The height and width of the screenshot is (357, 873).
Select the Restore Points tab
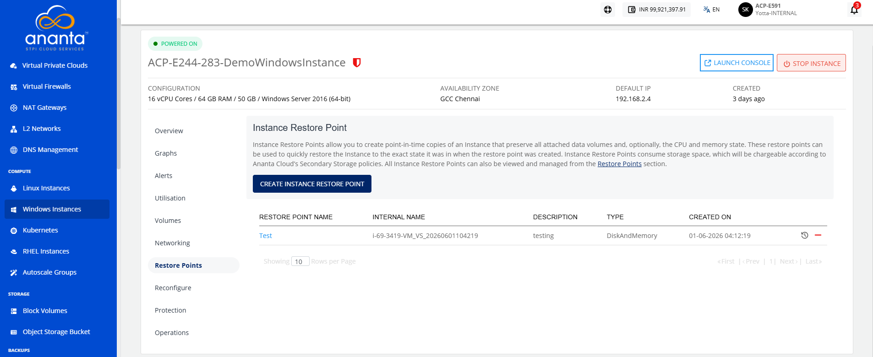[194, 265]
